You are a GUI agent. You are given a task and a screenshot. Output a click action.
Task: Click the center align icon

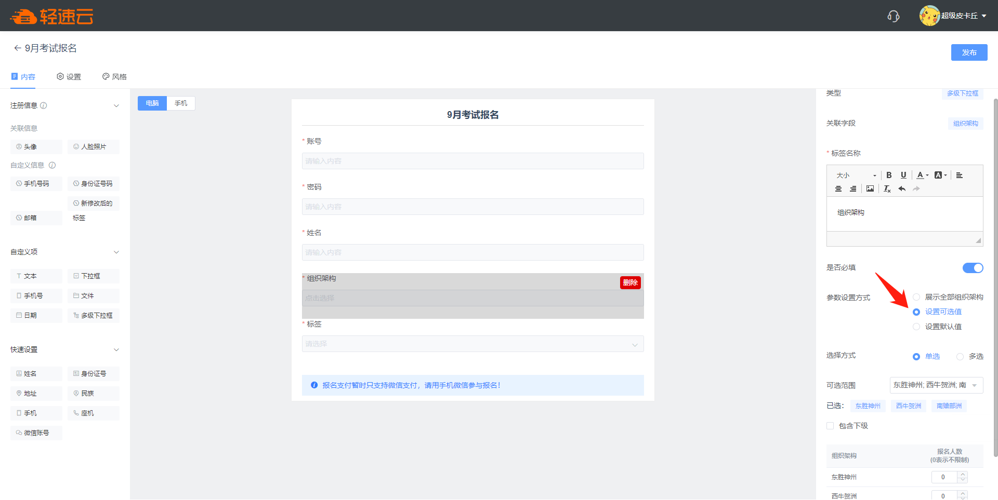click(x=838, y=188)
